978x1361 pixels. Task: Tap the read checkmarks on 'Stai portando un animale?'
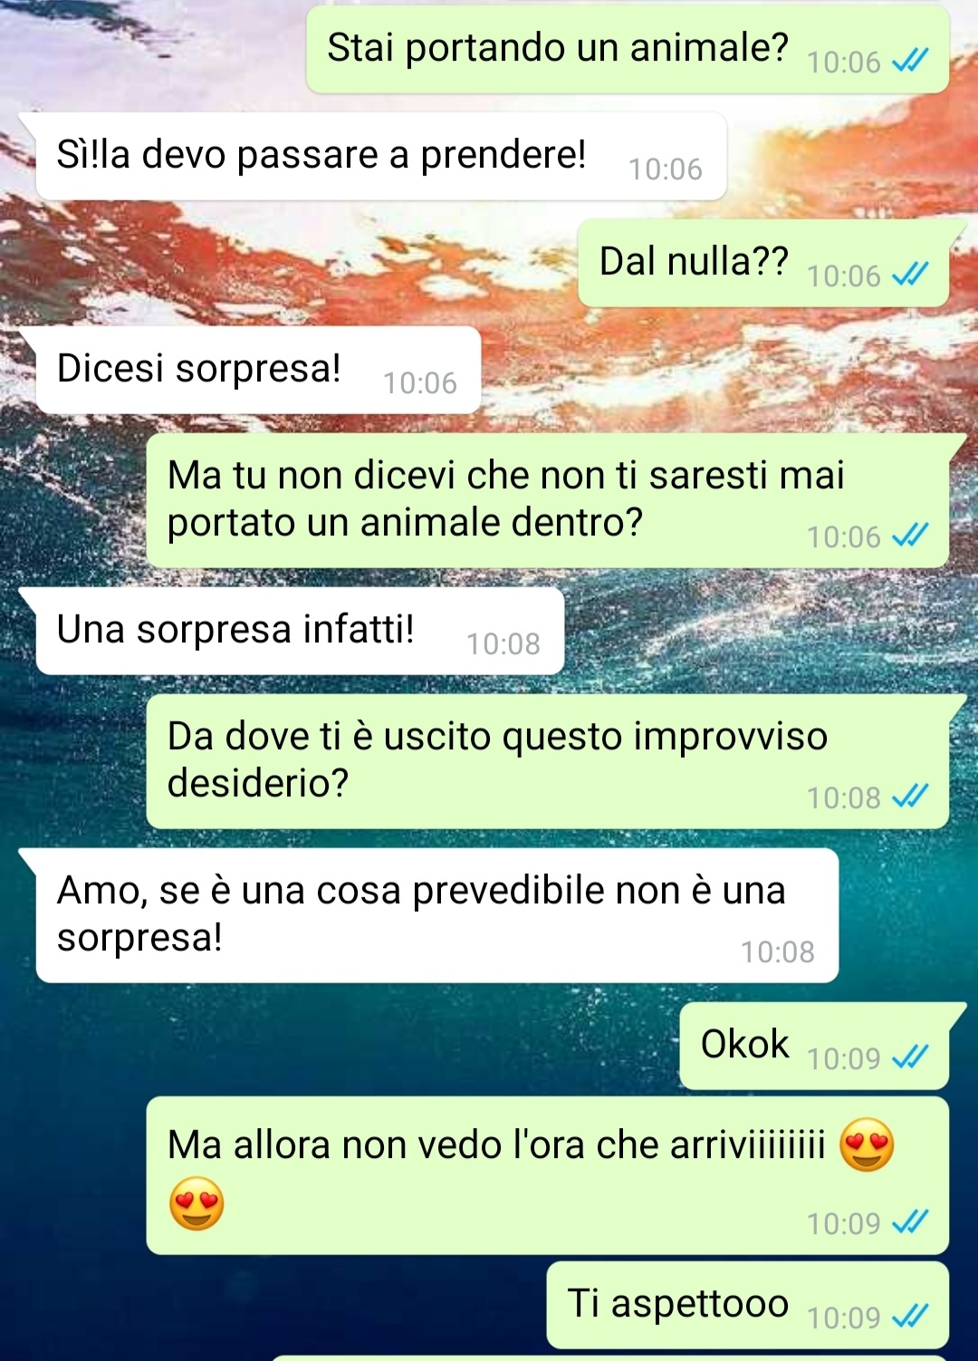[910, 61]
